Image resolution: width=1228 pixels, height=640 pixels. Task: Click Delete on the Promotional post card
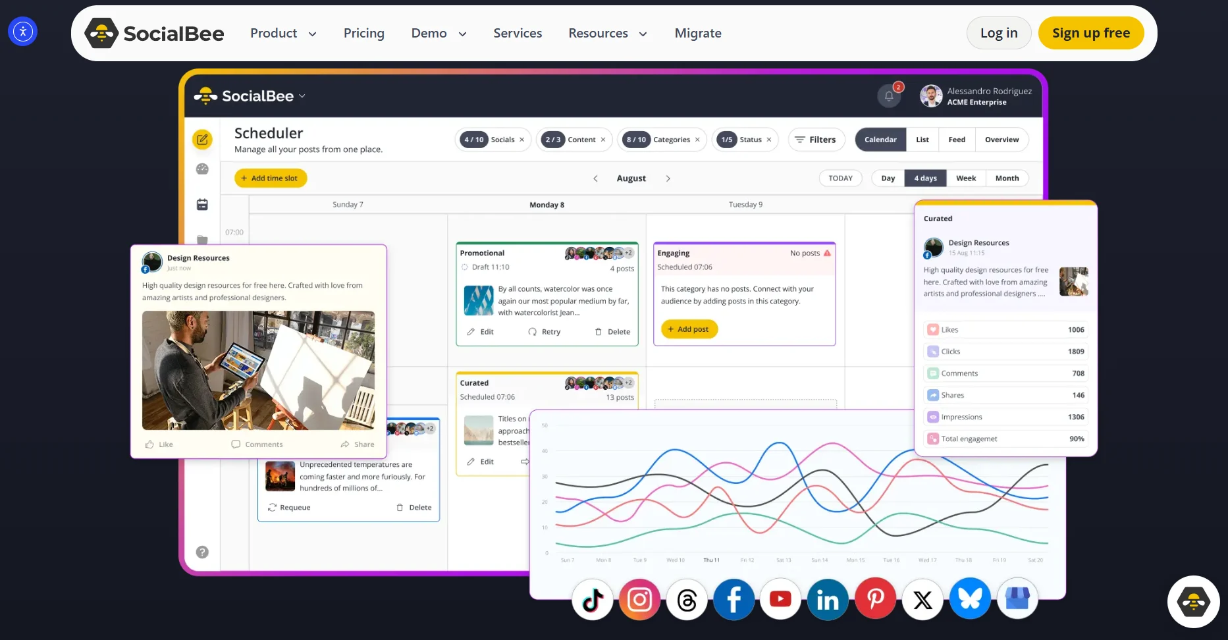[x=612, y=332]
